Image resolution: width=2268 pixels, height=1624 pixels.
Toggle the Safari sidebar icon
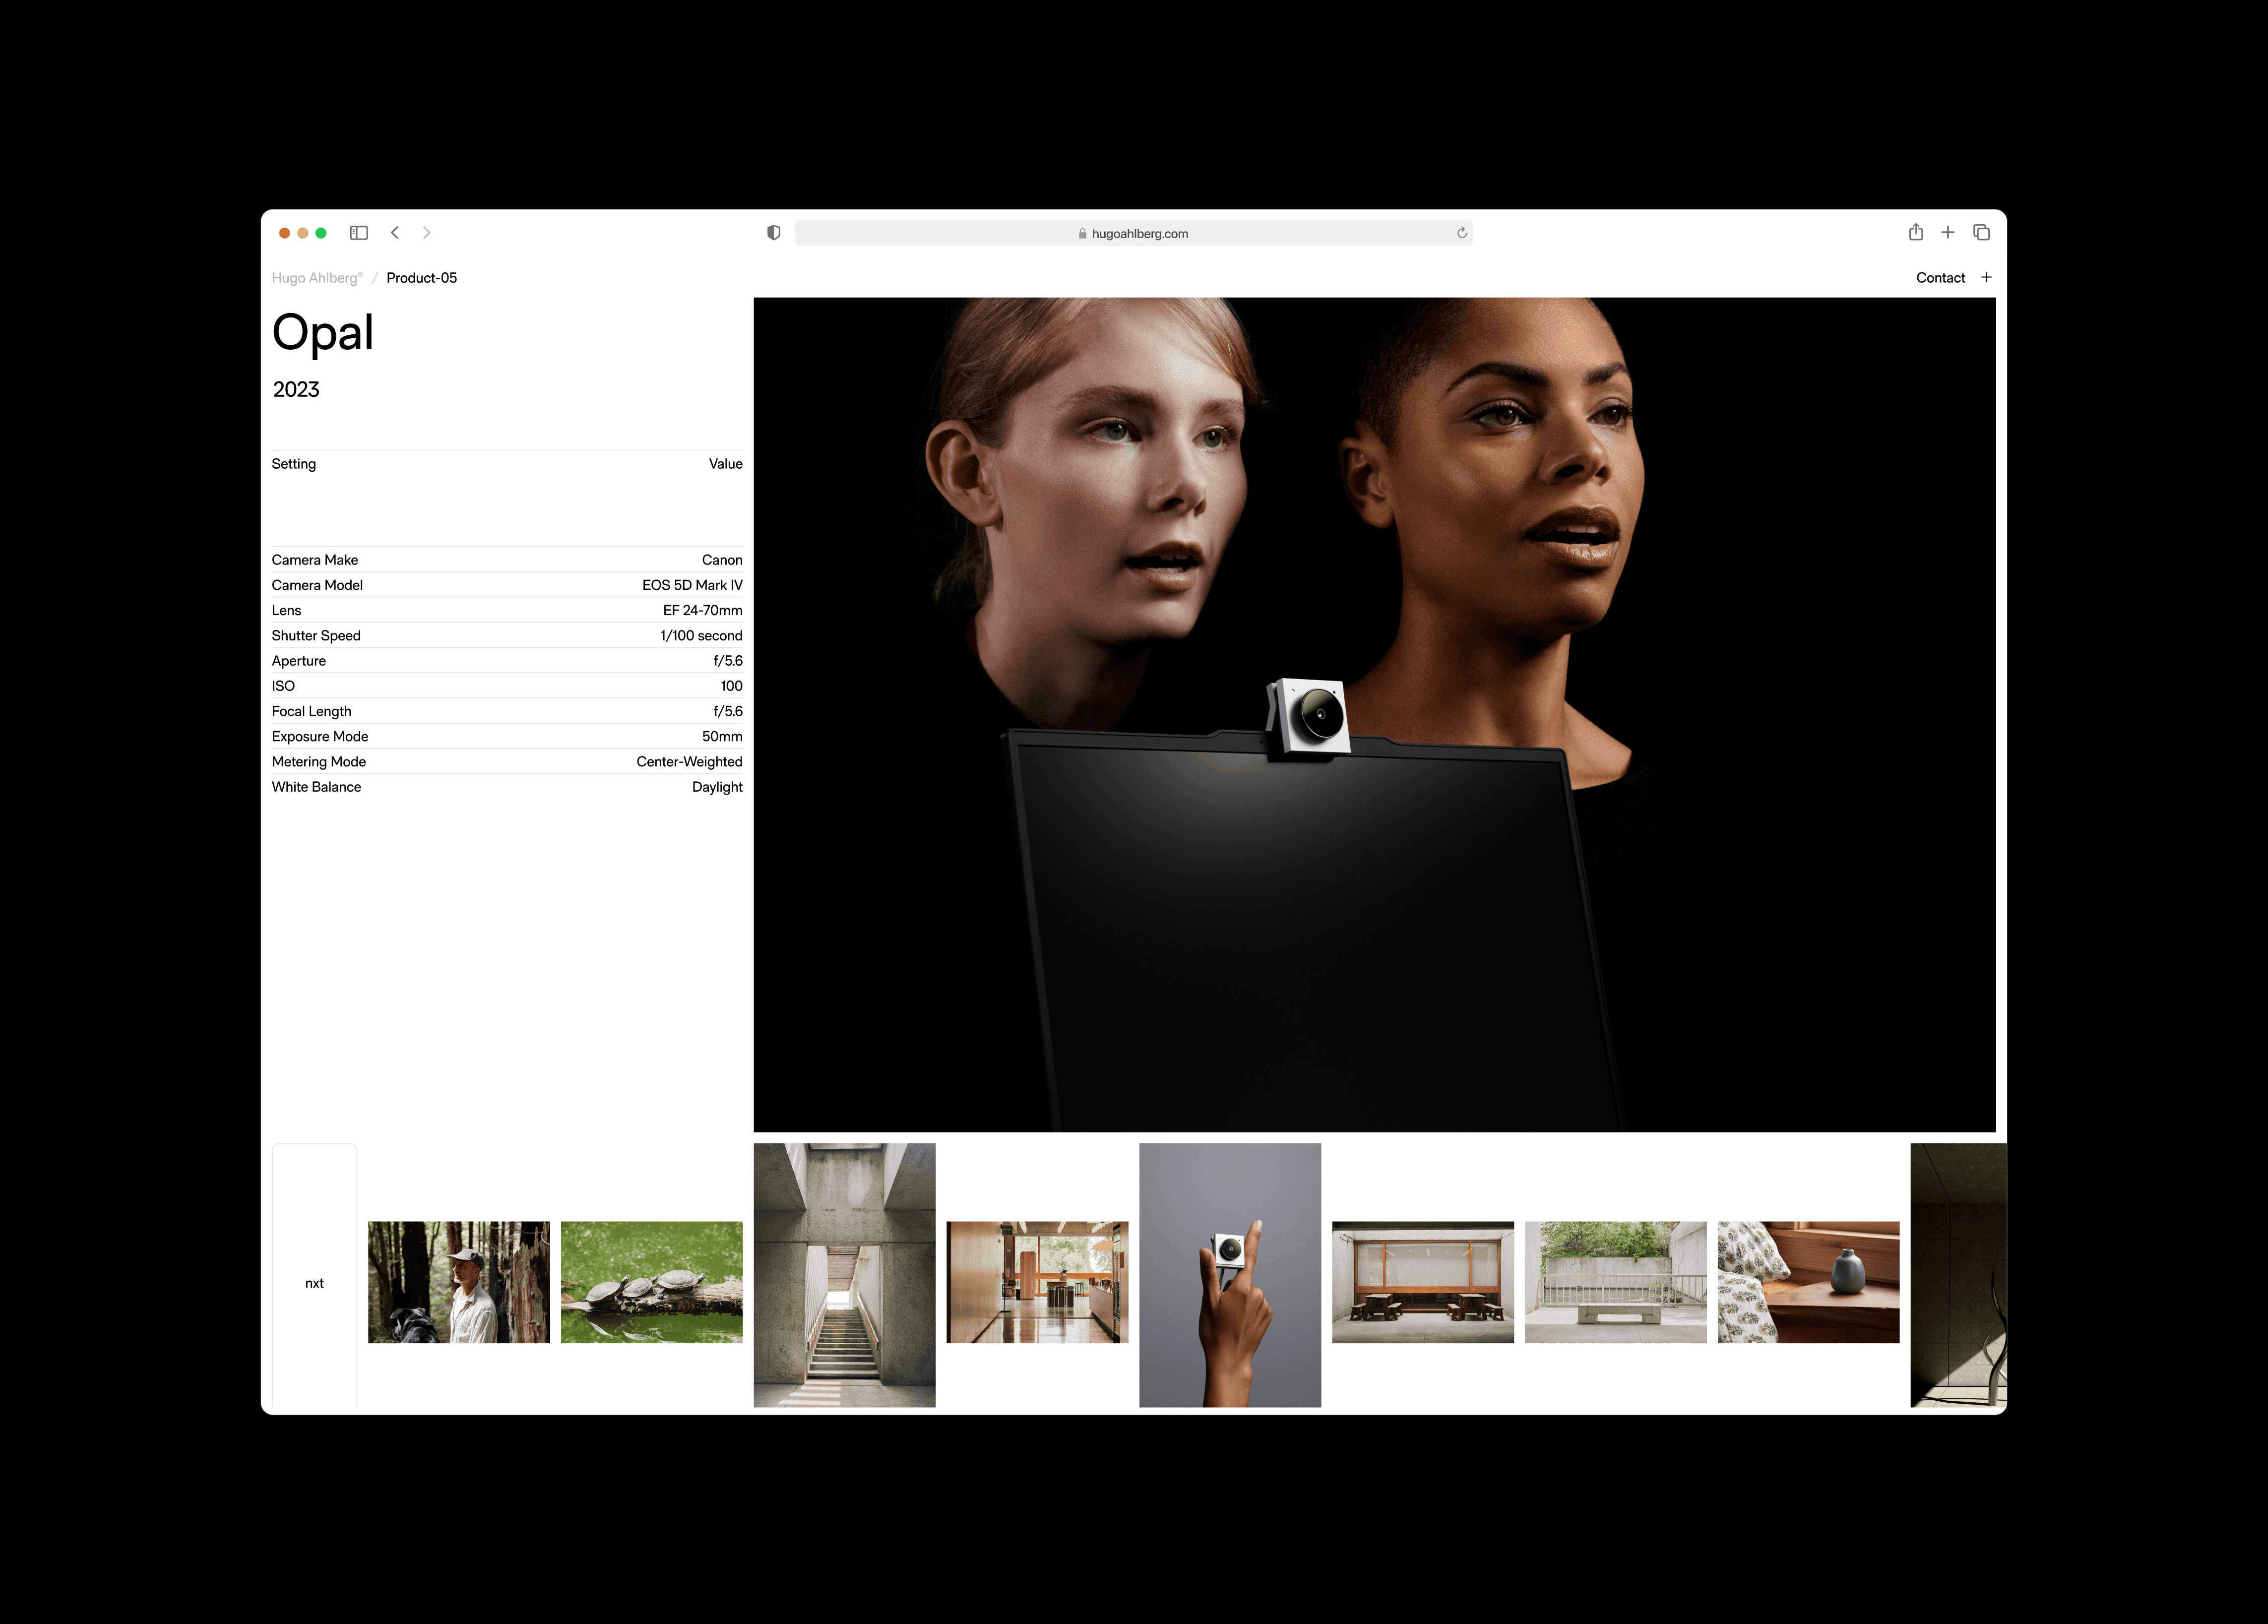359,233
